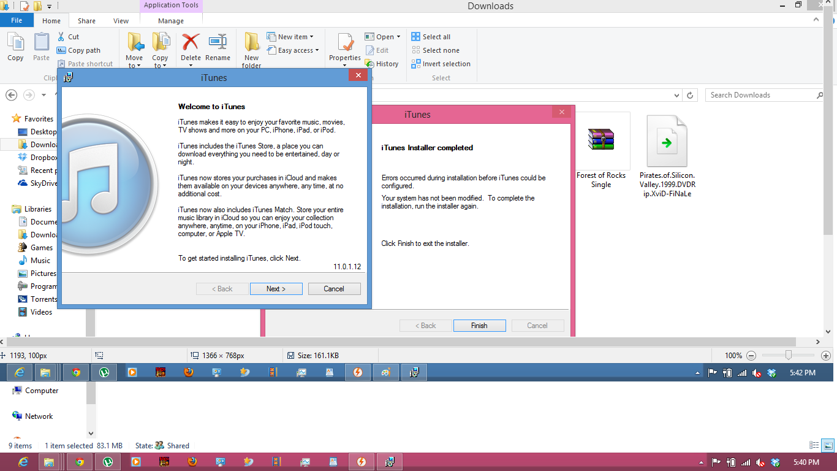The image size is (837, 471).
Task: Show hidden tray icons on the blue taskbar
Action: tap(698, 373)
